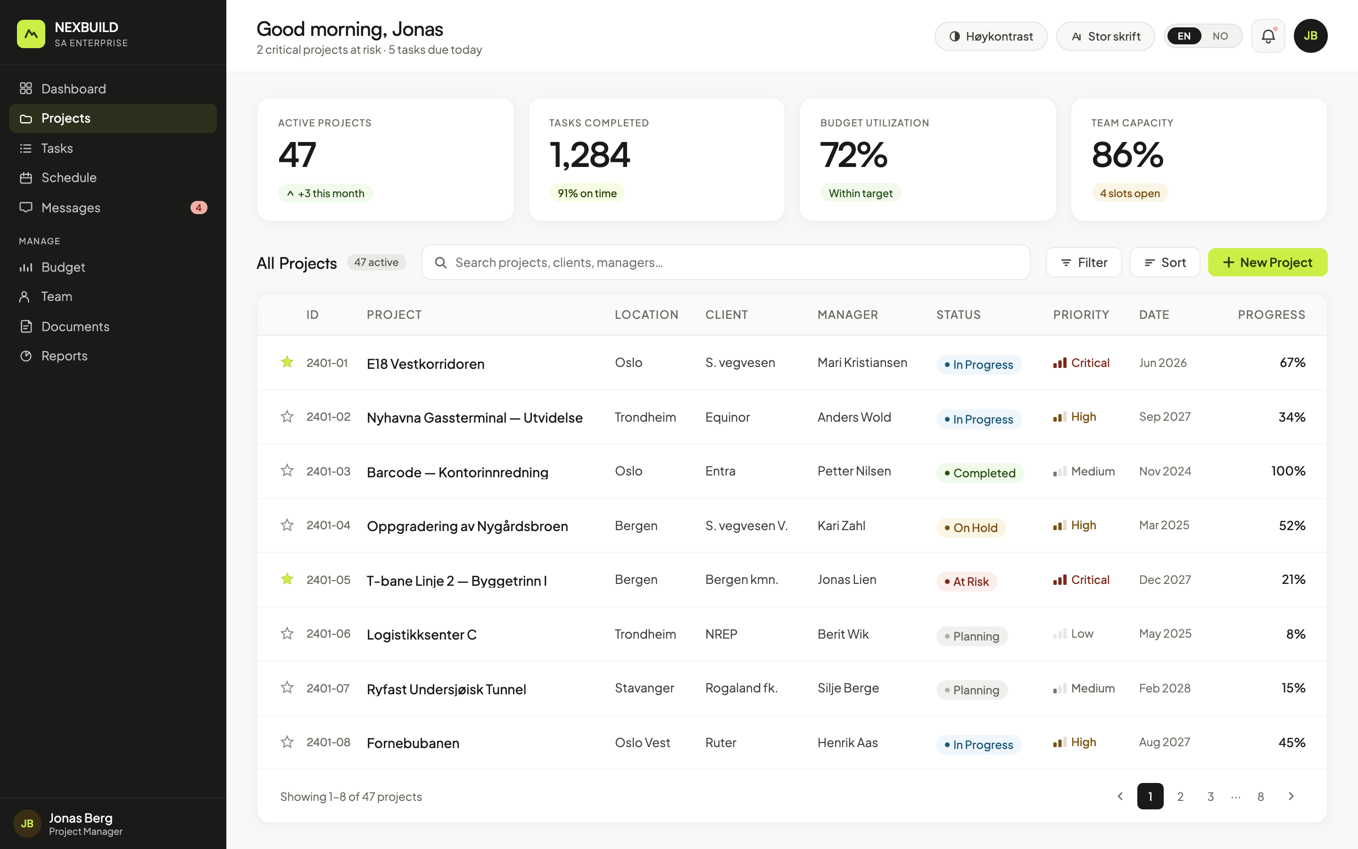Open Reports under Manage
Image resolution: width=1358 pixels, height=849 pixels.
pos(113,356)
